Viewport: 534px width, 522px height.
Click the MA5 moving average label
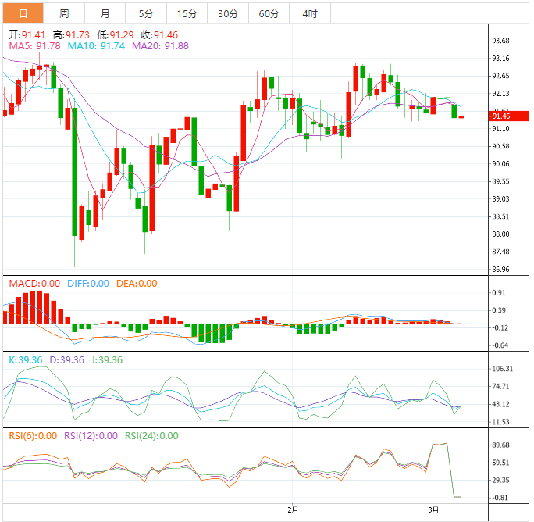[x=34, y=47]
